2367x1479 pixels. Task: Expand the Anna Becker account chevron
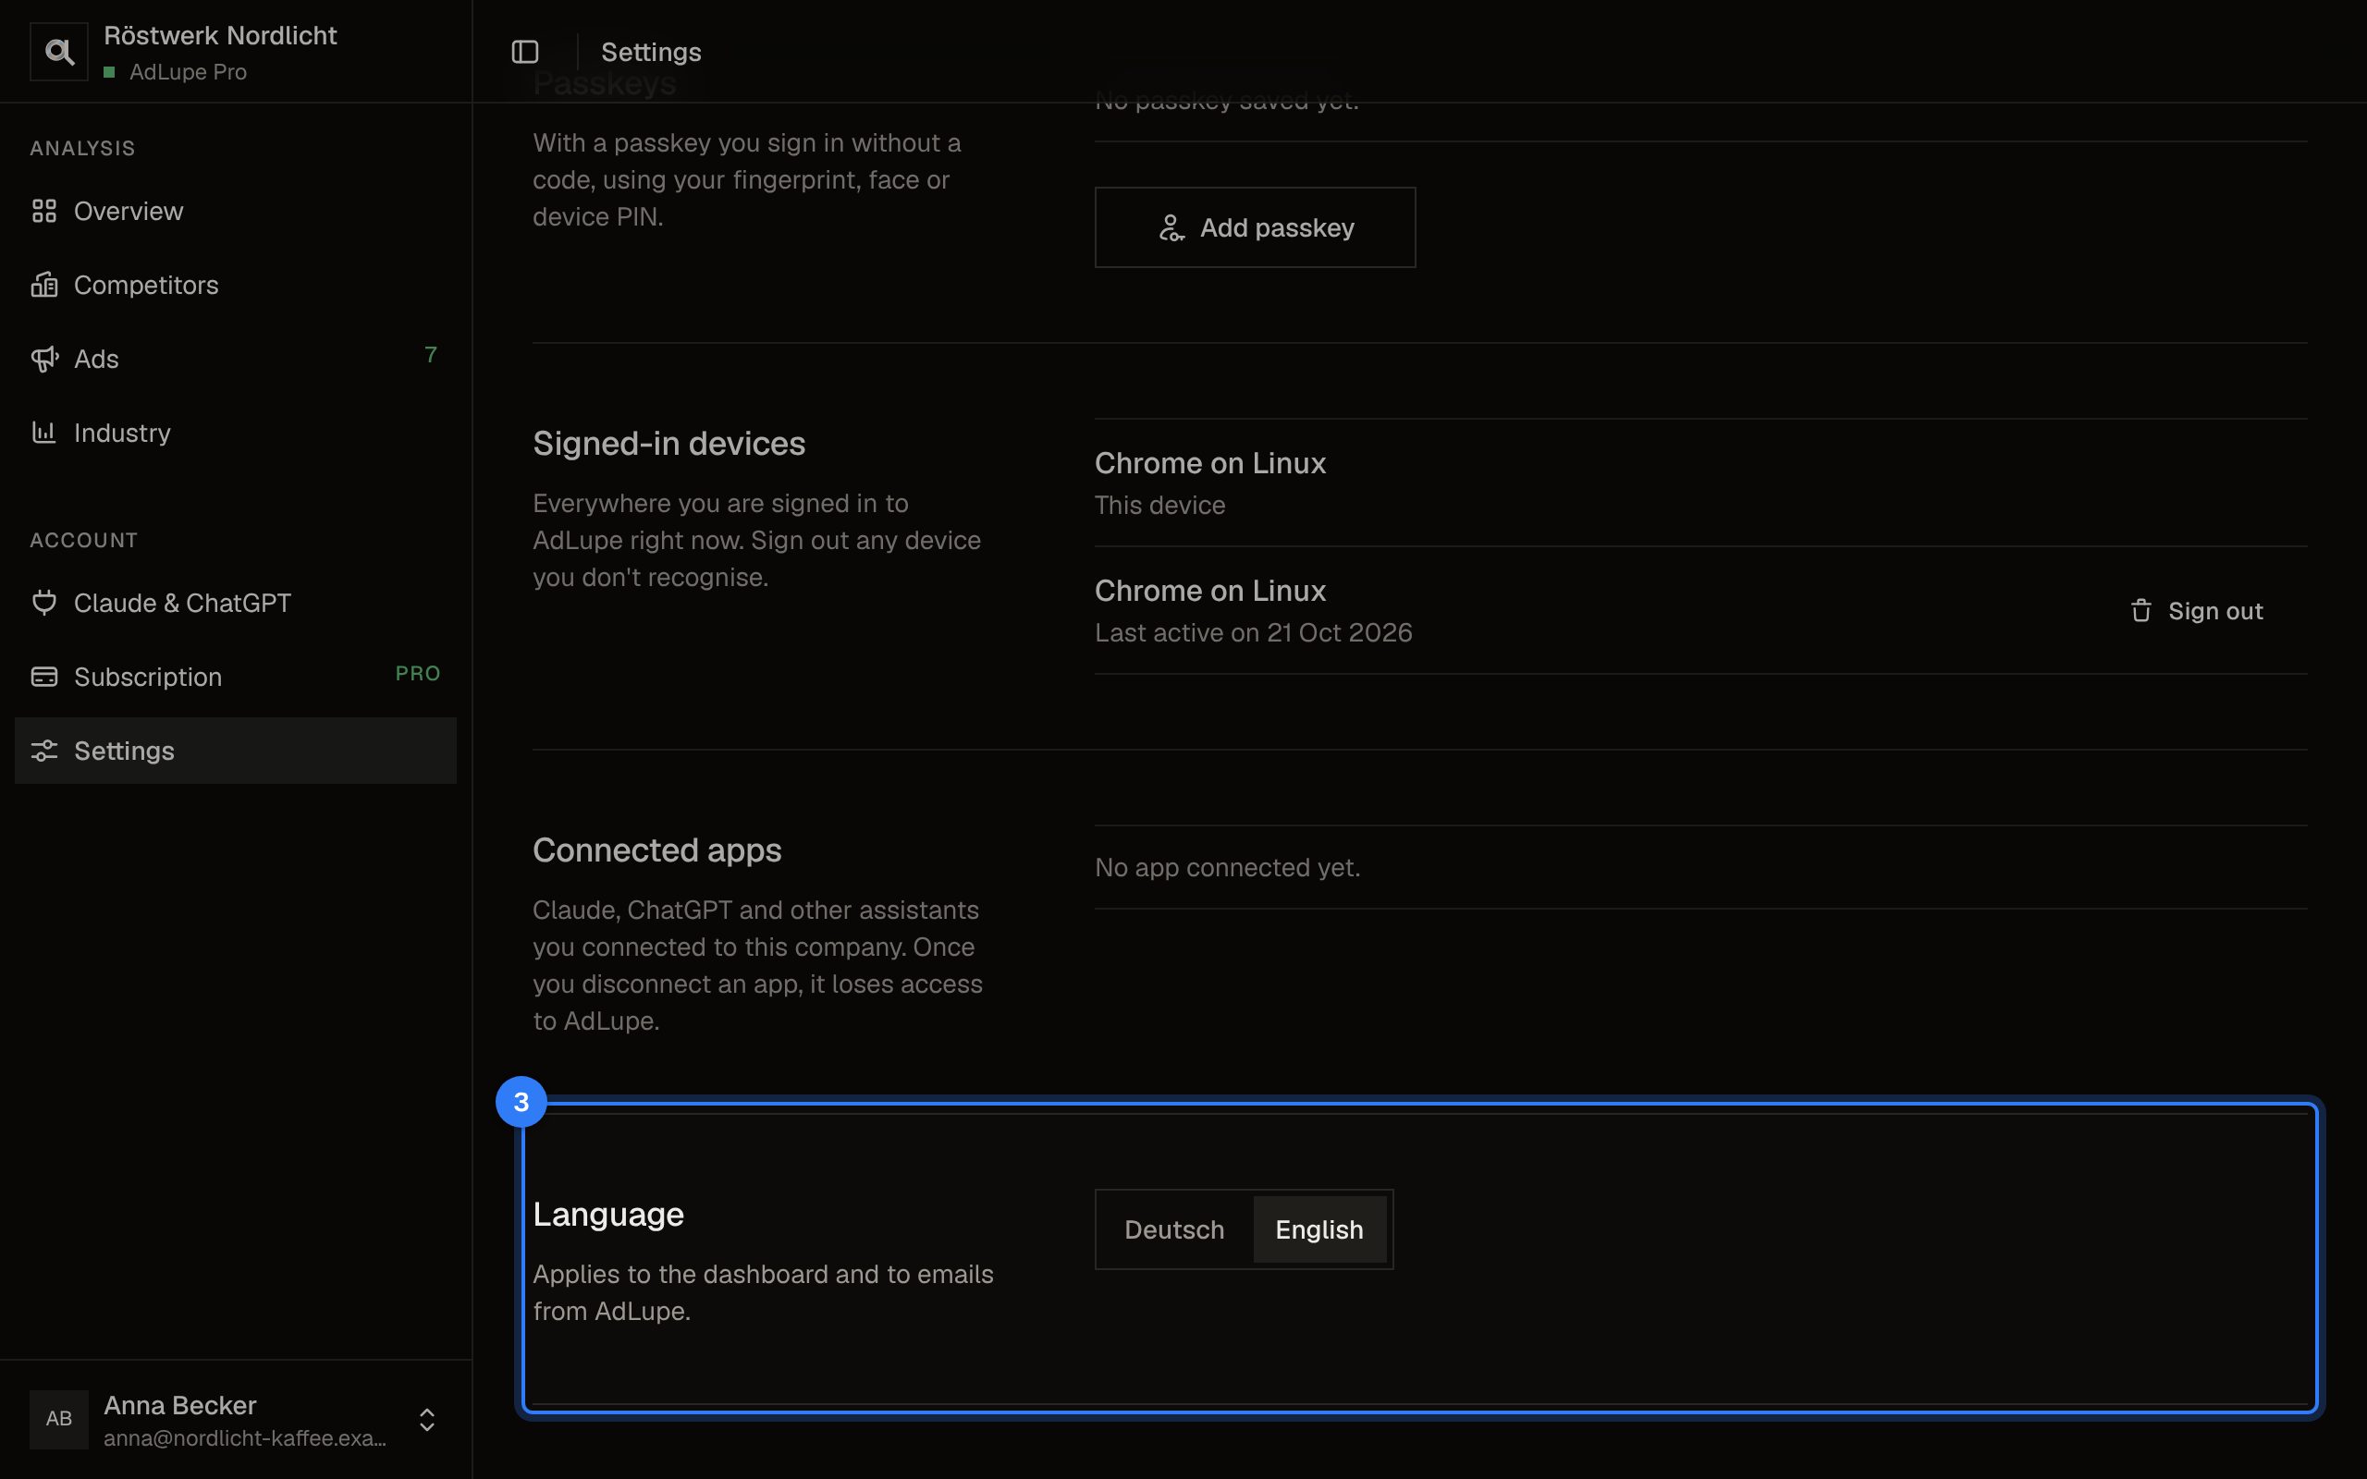point(426,1419)
